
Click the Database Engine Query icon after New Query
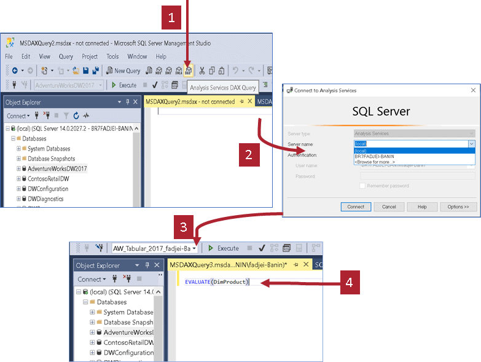click(149, 71)
